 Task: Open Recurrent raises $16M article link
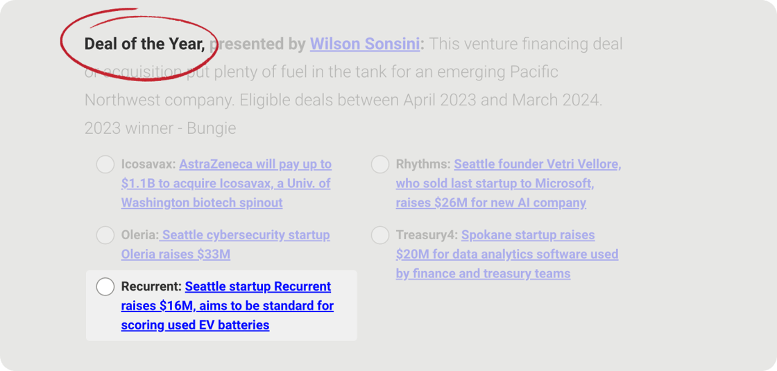click(x=227, y=306)
